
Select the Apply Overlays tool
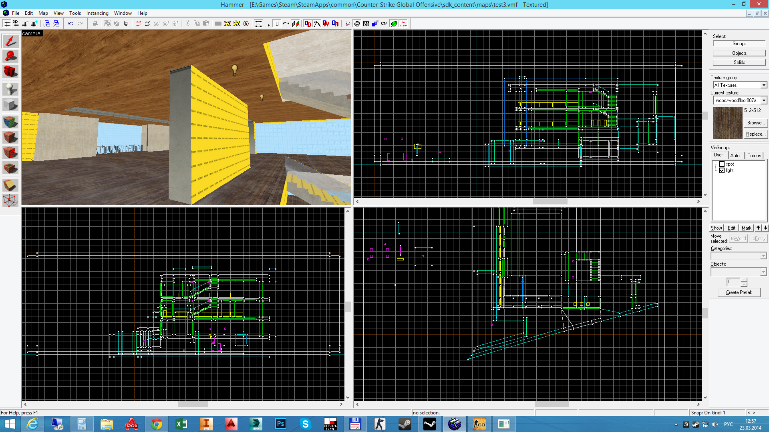[10, 168]
